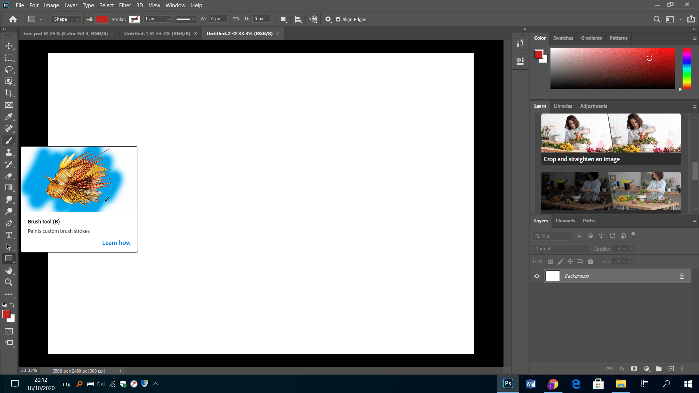Select the Horizontal Type tool
The height and width of the screenshot is (393, 699).
pos(9,235)
